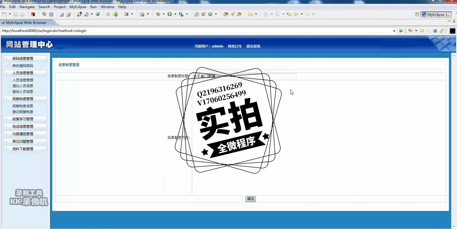Click the browser Stop square icon
This screenshot has width=457, height=229.
coord(435,31)
